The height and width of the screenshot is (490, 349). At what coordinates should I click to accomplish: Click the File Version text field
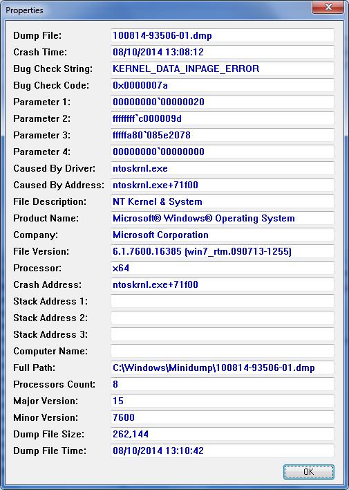(223, 251)
